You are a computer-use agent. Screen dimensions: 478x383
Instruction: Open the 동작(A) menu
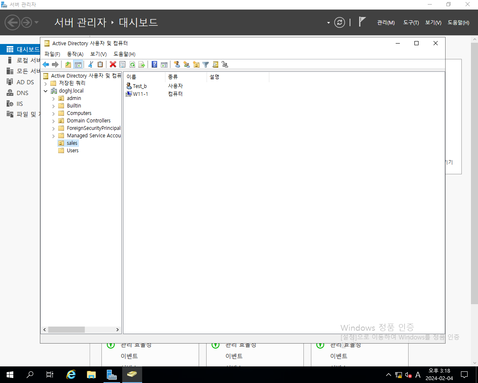75,54
